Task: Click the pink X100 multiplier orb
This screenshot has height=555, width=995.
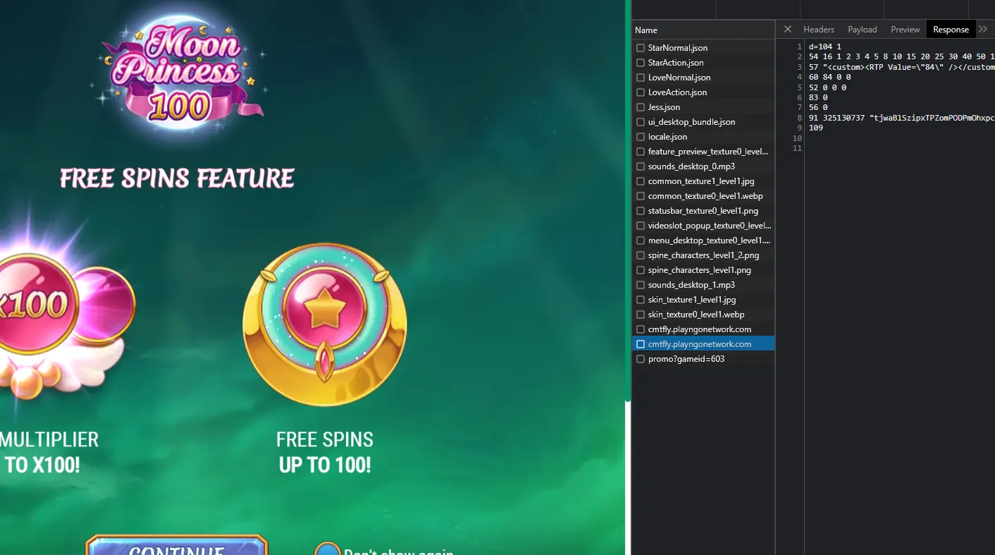Action: pos(35,305)
